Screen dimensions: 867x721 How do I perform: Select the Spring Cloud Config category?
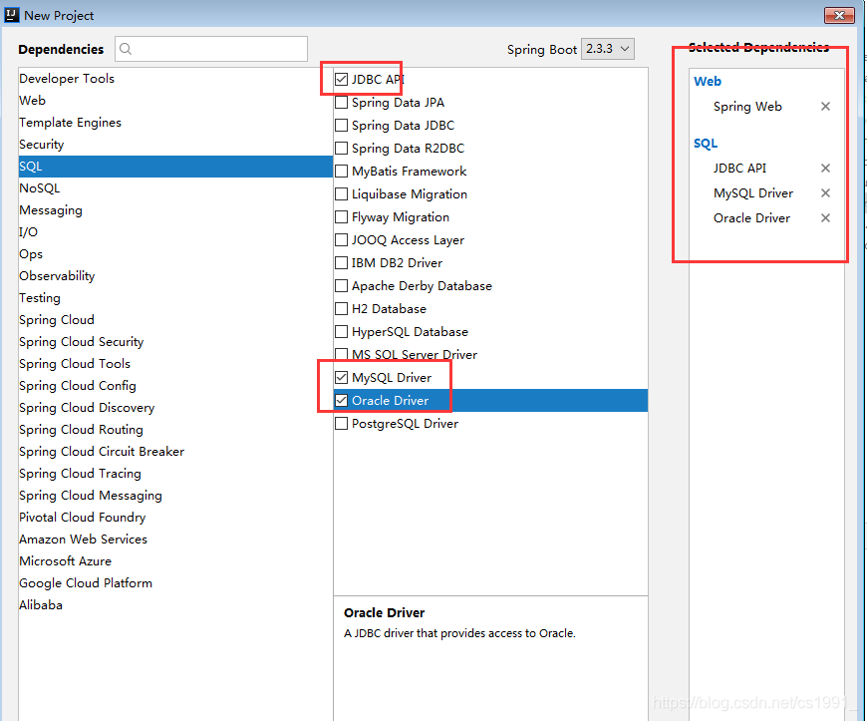[175, 386]
